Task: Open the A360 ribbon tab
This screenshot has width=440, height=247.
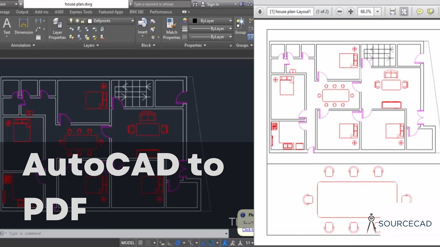Action: point(59,12)
